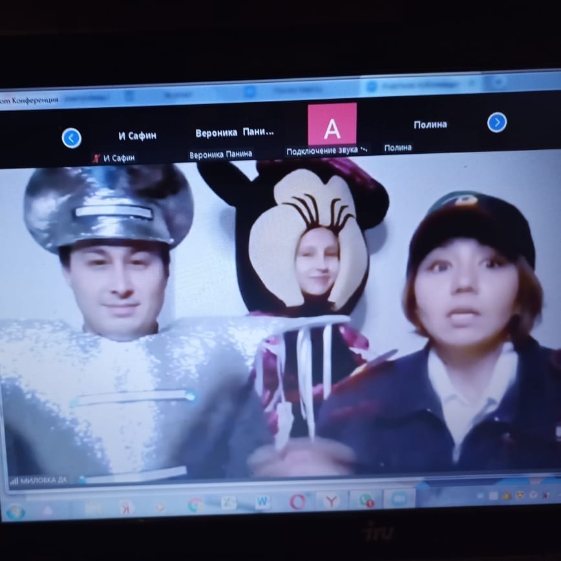The width and height of the screenshot is (561, 561).
Task: Launch Opera browser from the taskbar
Action: [297, 502]
